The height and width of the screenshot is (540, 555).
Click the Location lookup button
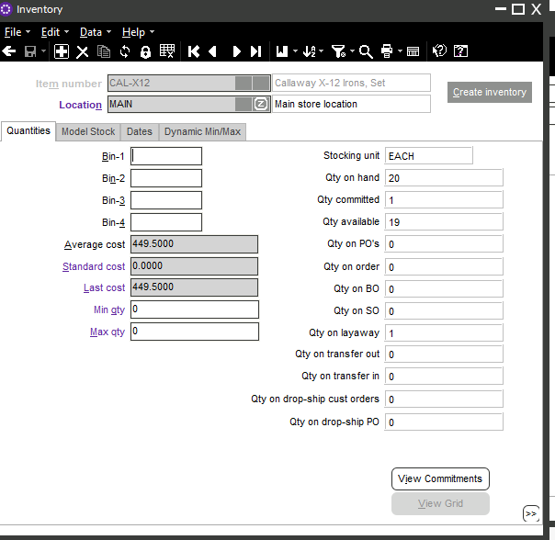click(260, 104)
